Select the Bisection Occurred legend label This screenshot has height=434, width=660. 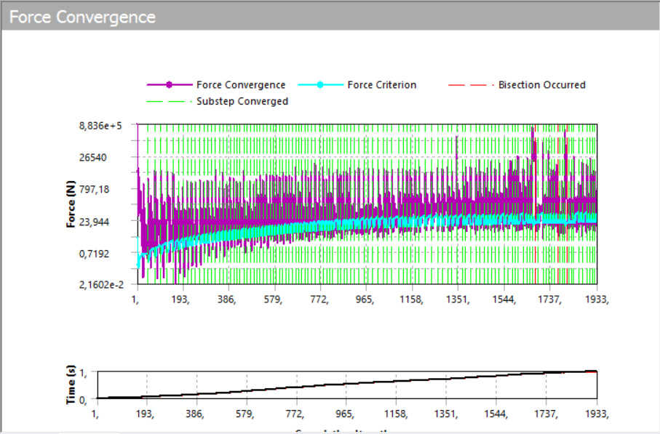coord(541,85)
